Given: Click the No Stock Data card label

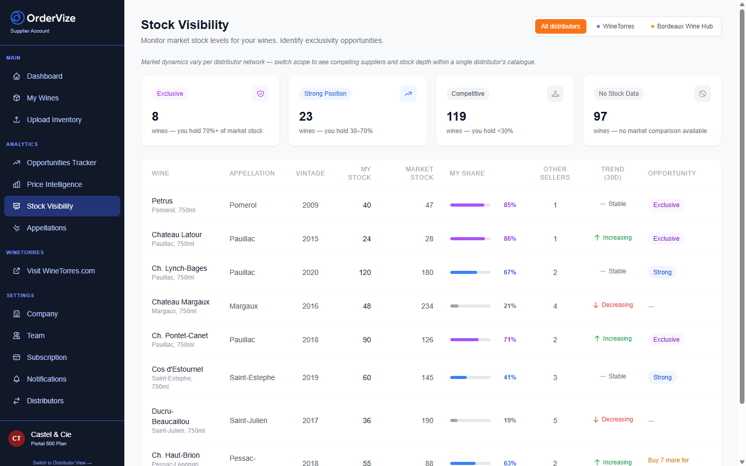Looking at the screenshot, I should (619, 94).
